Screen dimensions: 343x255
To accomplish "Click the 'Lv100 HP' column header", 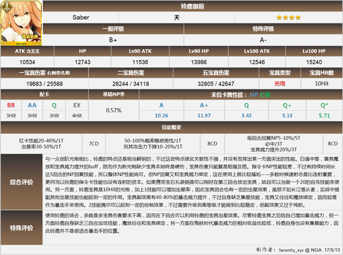I will 314,51.
